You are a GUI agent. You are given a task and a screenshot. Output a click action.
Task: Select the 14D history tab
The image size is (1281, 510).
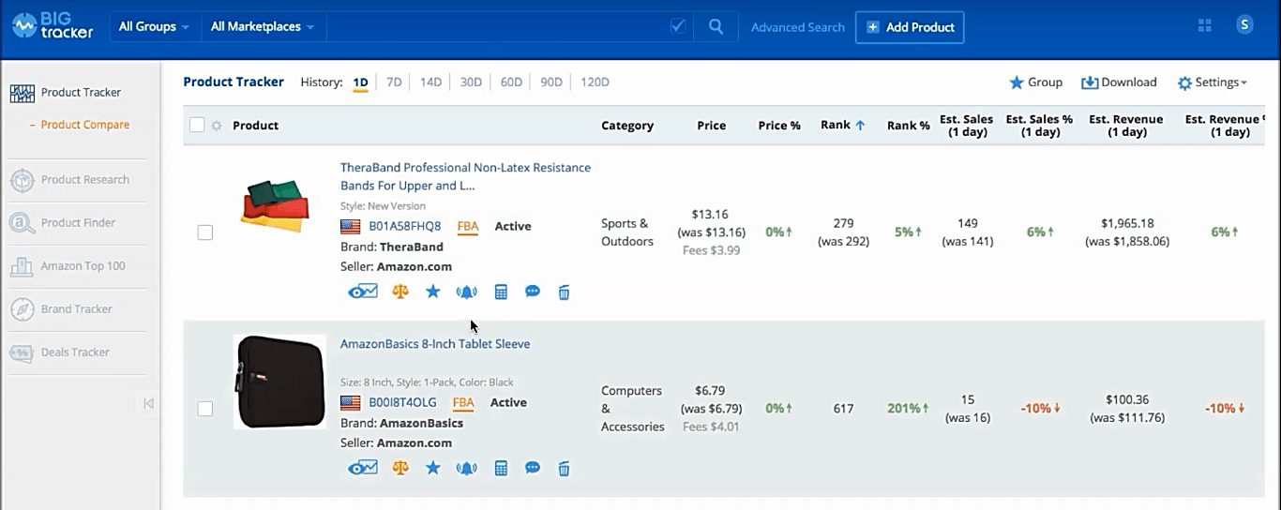pos(430,82)
